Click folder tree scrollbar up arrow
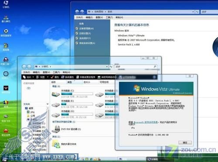The width and height of the screenshot is (218, 162). 48,108
